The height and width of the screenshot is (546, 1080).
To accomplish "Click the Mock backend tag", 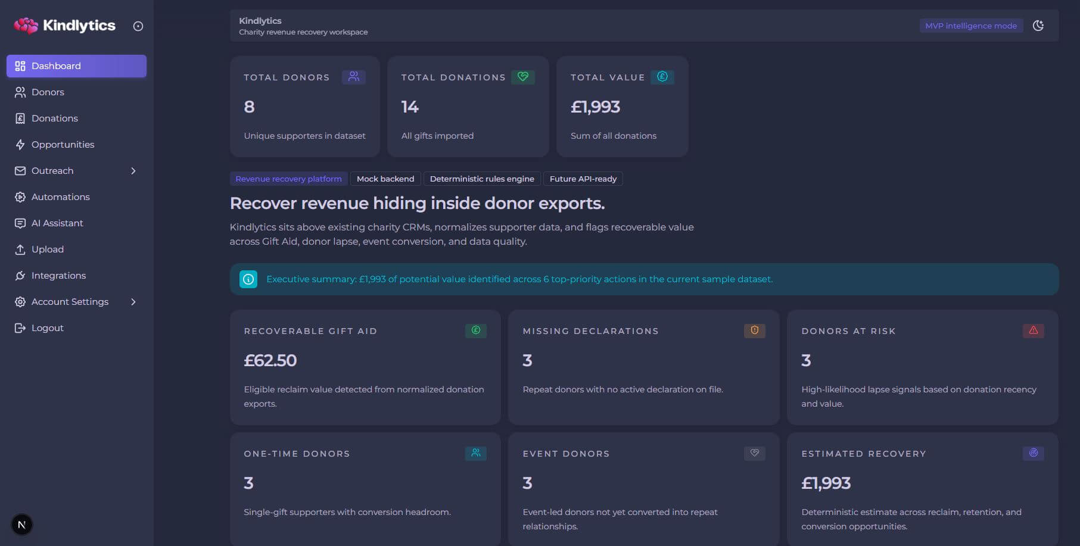I will tap(385, 179).
